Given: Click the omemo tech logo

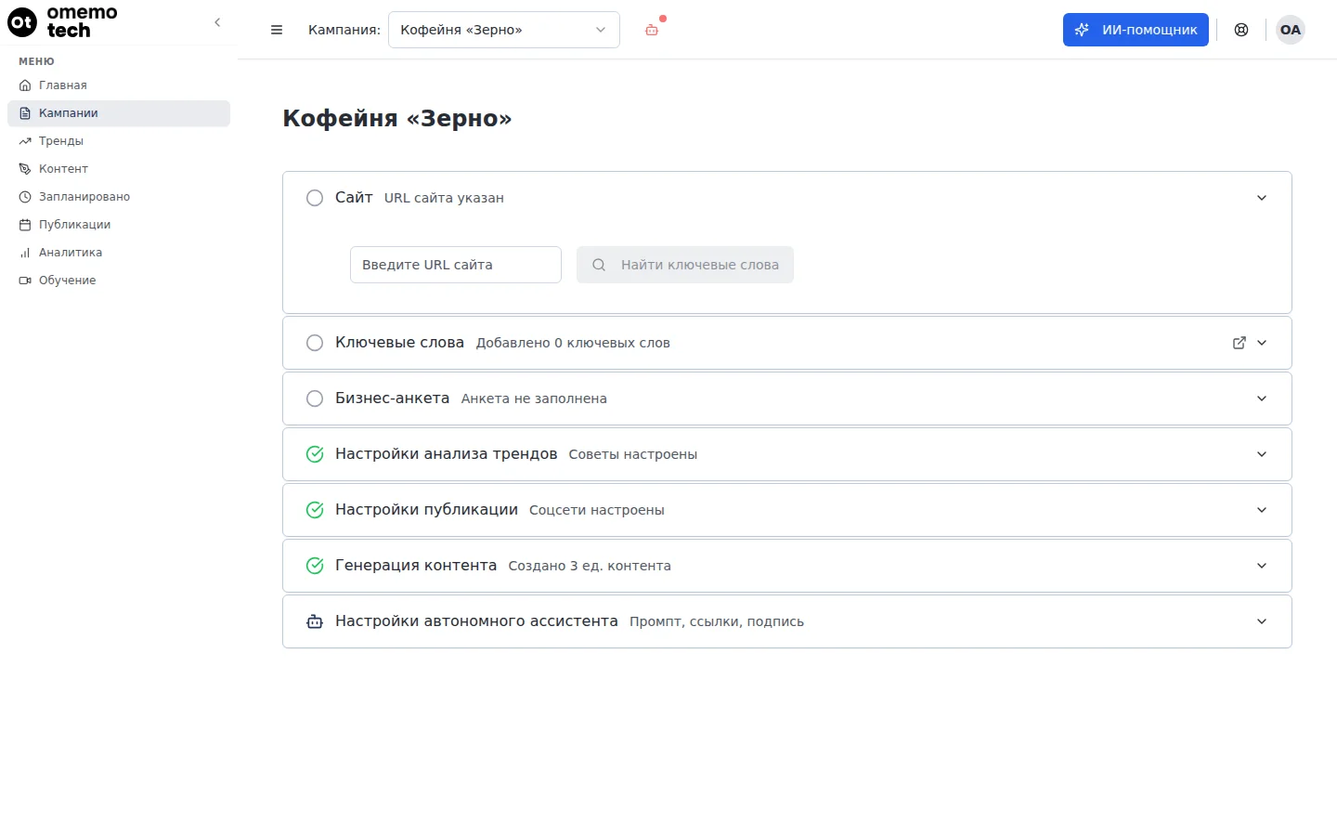Looking at the screenshot, I should pyautogui.click(x=62, y=21).
